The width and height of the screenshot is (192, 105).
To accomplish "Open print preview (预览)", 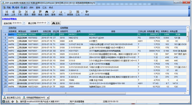I will [x=61, y=13].
